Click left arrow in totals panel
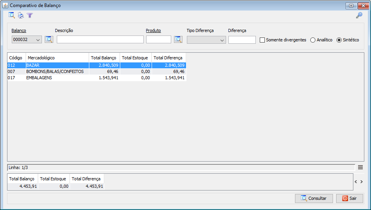Image resolution: width=371 pixels, height=210 pixels. [x=356, y=182]
